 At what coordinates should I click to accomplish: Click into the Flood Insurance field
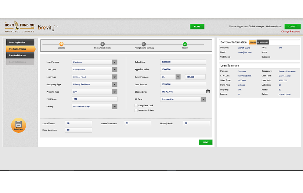click(79, 130)
